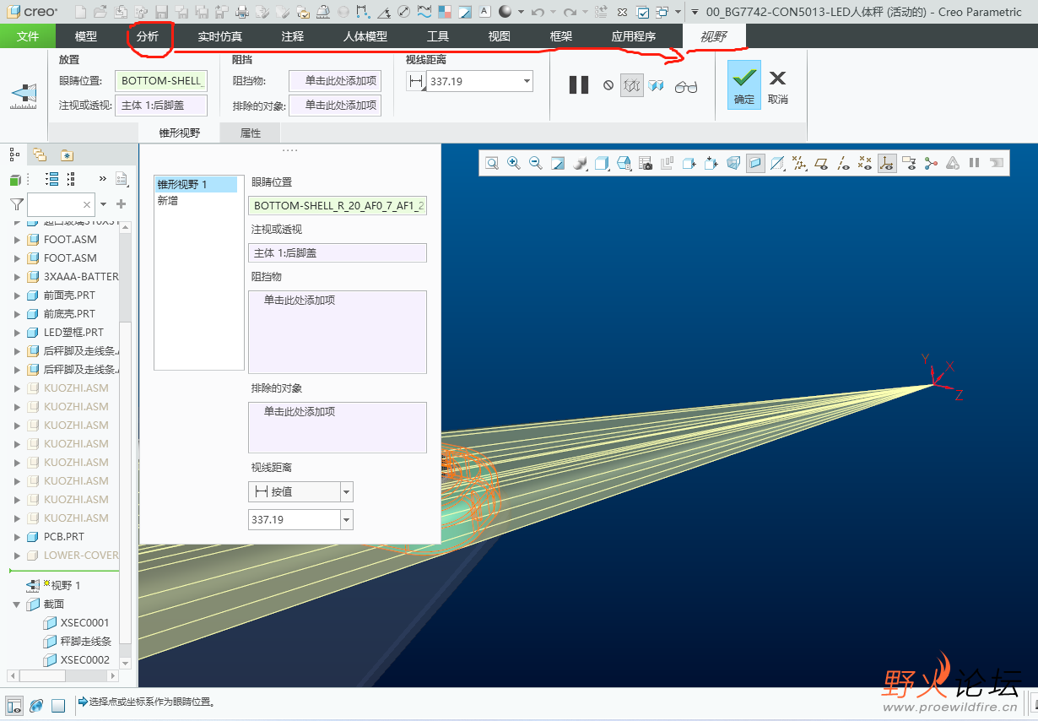Toggle the spin center icon

[x=931, y=163]
